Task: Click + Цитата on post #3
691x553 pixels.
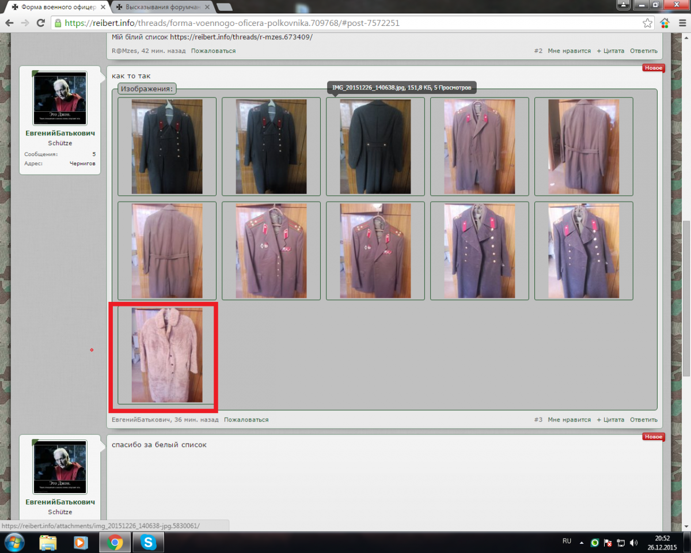Action: tap(610, 420)
